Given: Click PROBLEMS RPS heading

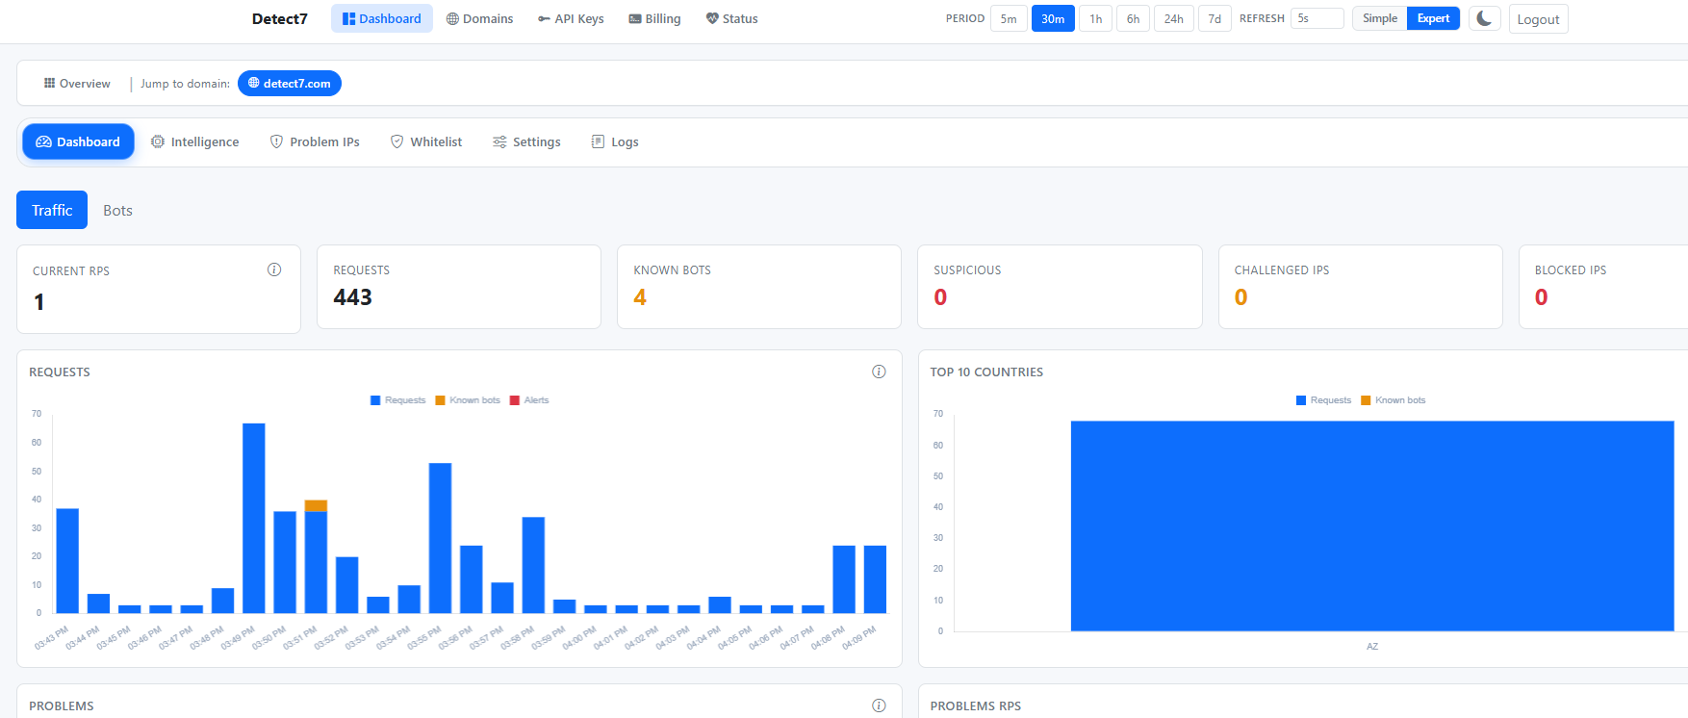Looking at the screenshot, I should click(x=975, y=705).
